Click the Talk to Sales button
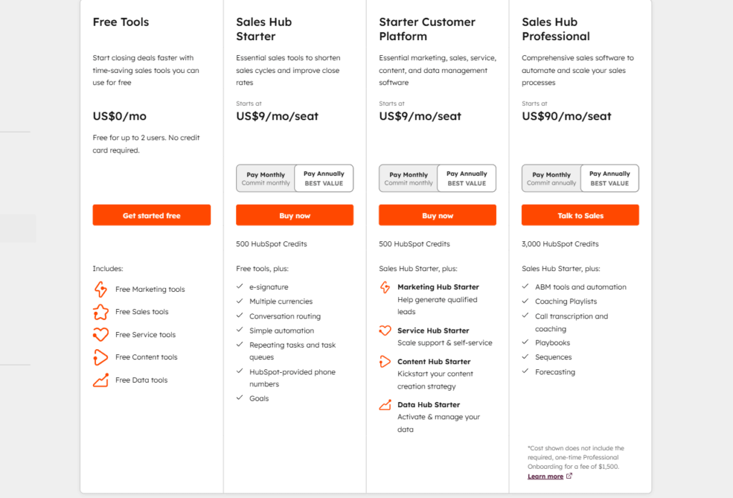Image resolution: width=733 pixels, height=498 pixels. point(581,215)
